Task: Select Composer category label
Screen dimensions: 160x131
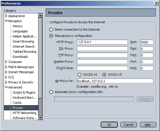Action: pyautogui.click(x=15, y=62)
